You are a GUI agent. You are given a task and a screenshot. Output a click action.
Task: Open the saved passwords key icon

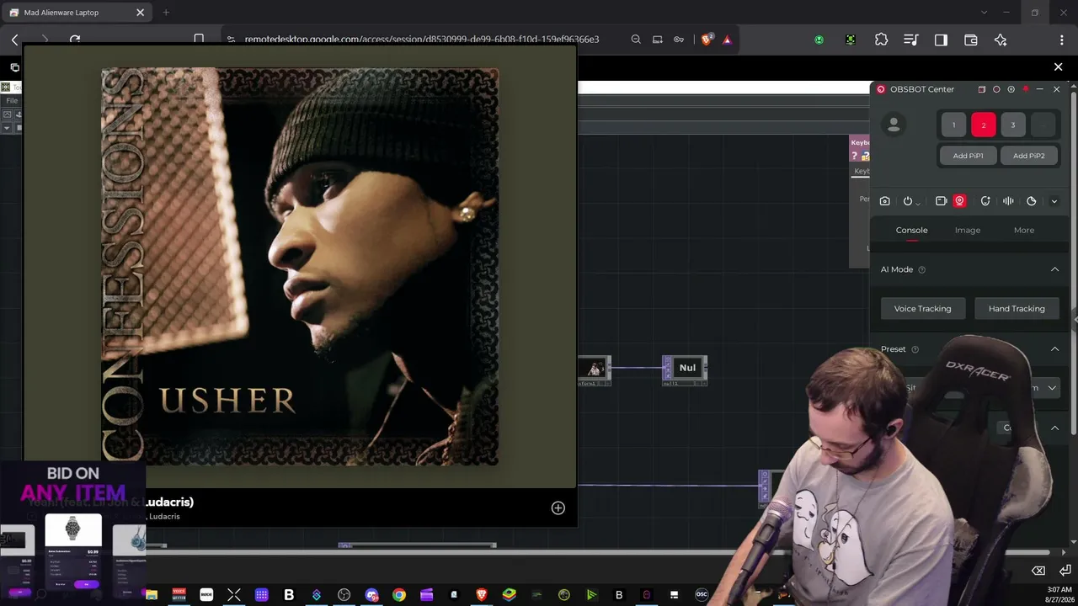(679, 40)
